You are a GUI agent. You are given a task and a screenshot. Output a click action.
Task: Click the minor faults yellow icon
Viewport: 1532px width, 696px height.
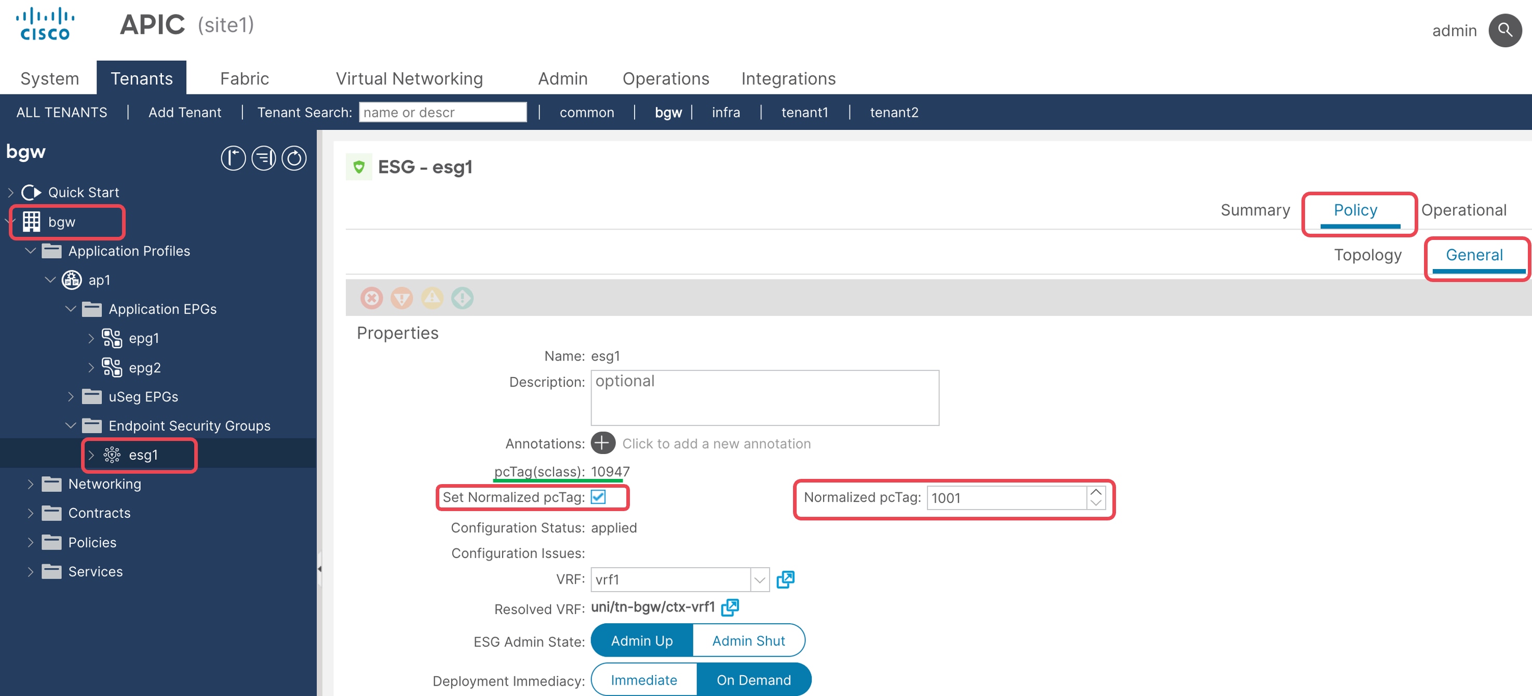pyautogui.click(x=433, y=298)
